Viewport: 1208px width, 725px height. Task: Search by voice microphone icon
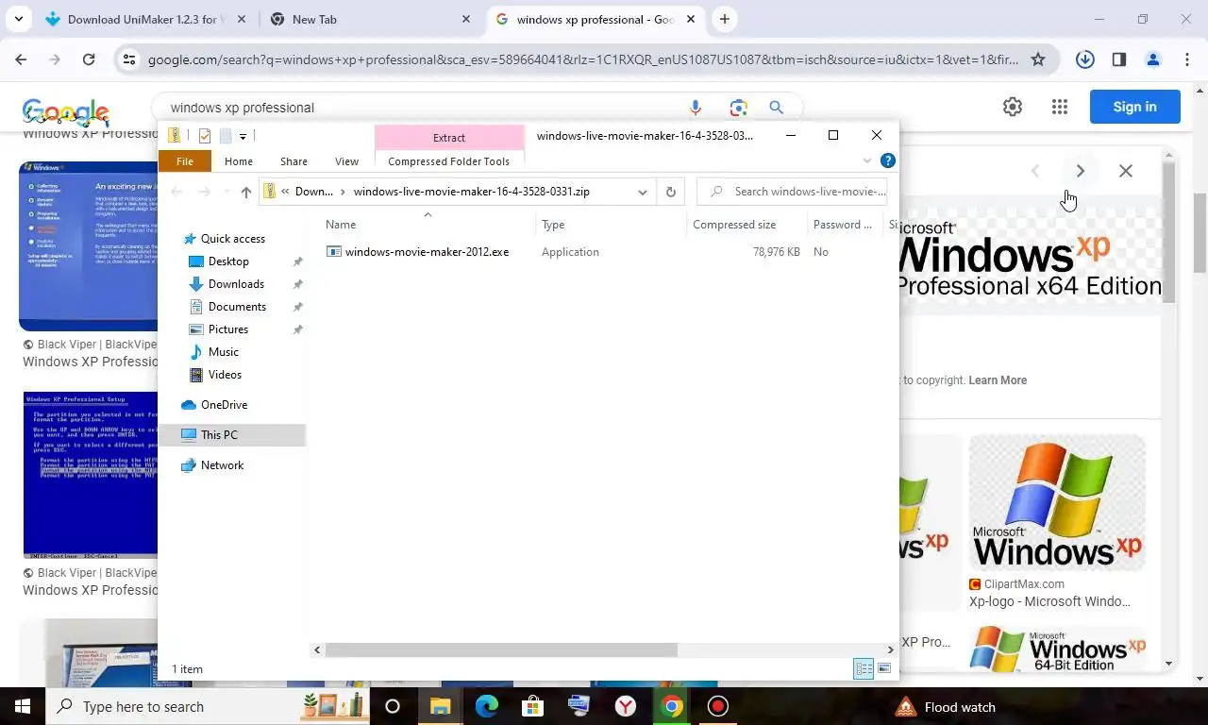[x=696, y=108]
